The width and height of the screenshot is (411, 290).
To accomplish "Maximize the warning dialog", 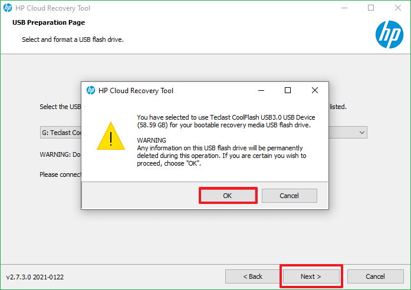I will tap(288, 91).
